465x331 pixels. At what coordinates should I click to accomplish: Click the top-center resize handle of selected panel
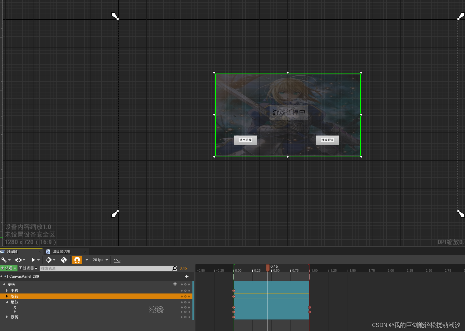pos(288,73)
